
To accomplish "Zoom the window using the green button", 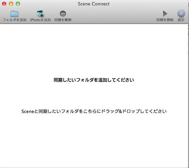I will pyautogui.click(x=18, y=4).
